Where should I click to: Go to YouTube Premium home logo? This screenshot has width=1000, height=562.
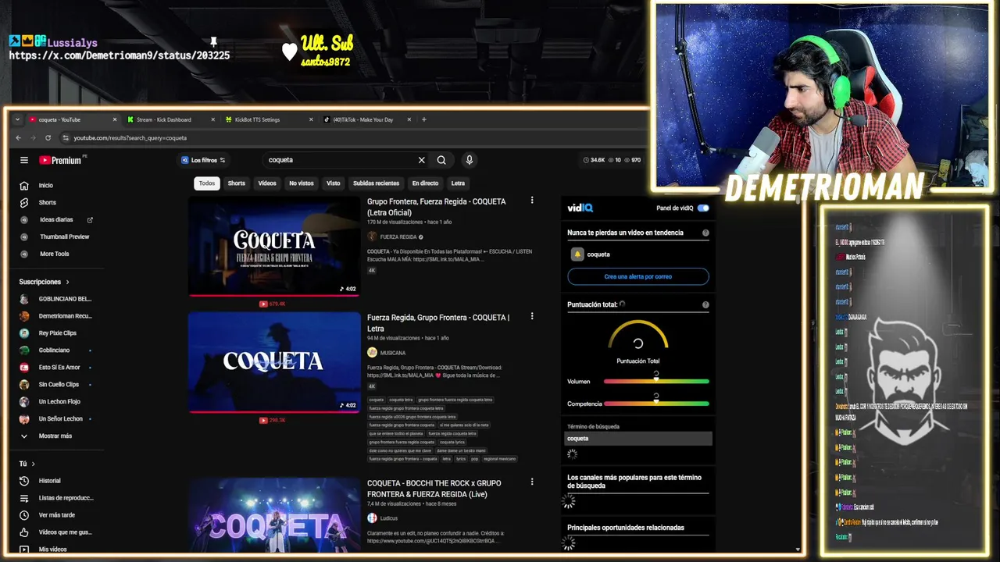click(60, 160)
